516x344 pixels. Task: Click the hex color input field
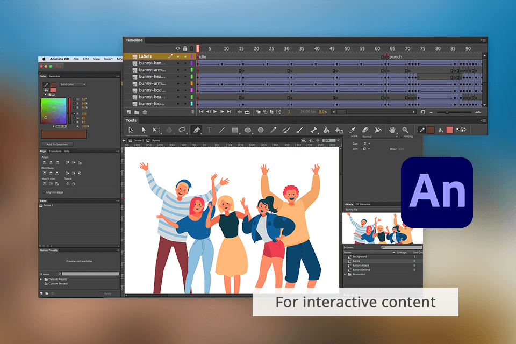tap(61, 126)
